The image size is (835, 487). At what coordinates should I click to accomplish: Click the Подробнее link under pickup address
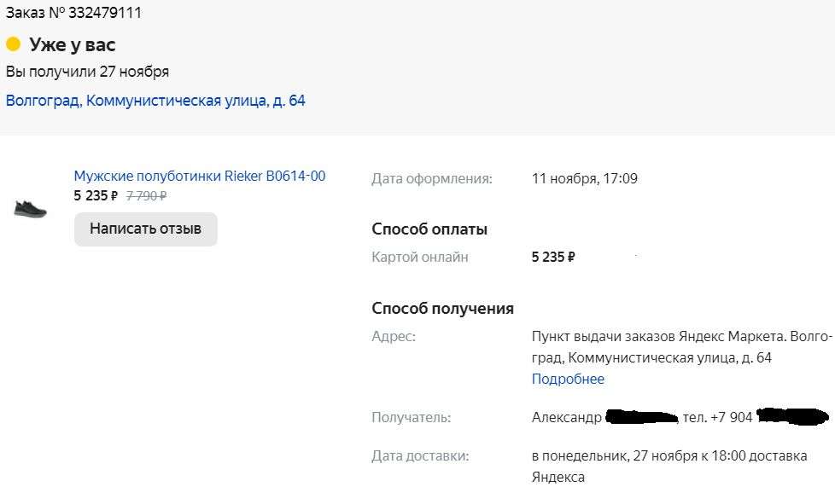(x=568, y=379)
